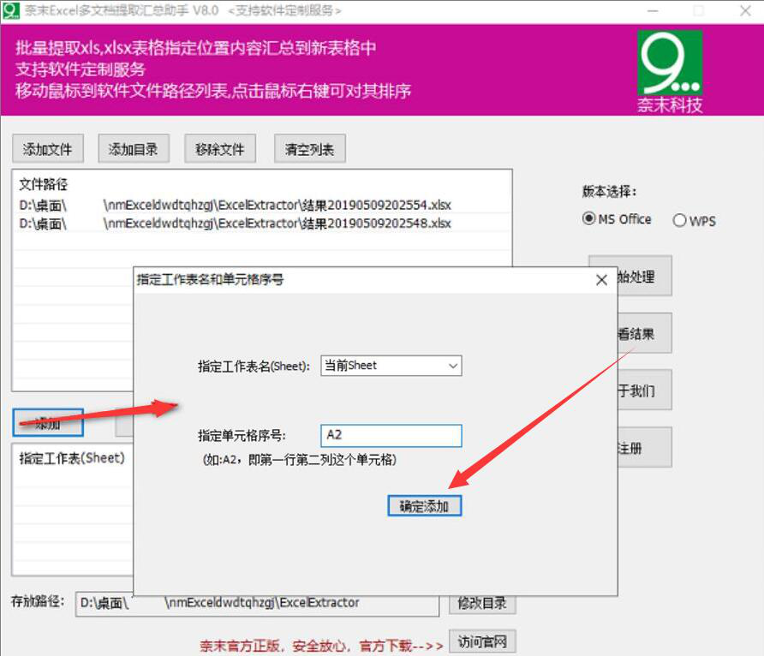Click the red 奈末官方正版 download text

321,646
